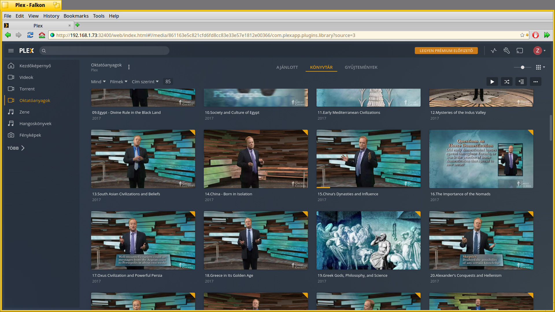Open Oktatóanyagok library options menu
The width and height of the screenshot is (555, 312).
pos(129,67)
